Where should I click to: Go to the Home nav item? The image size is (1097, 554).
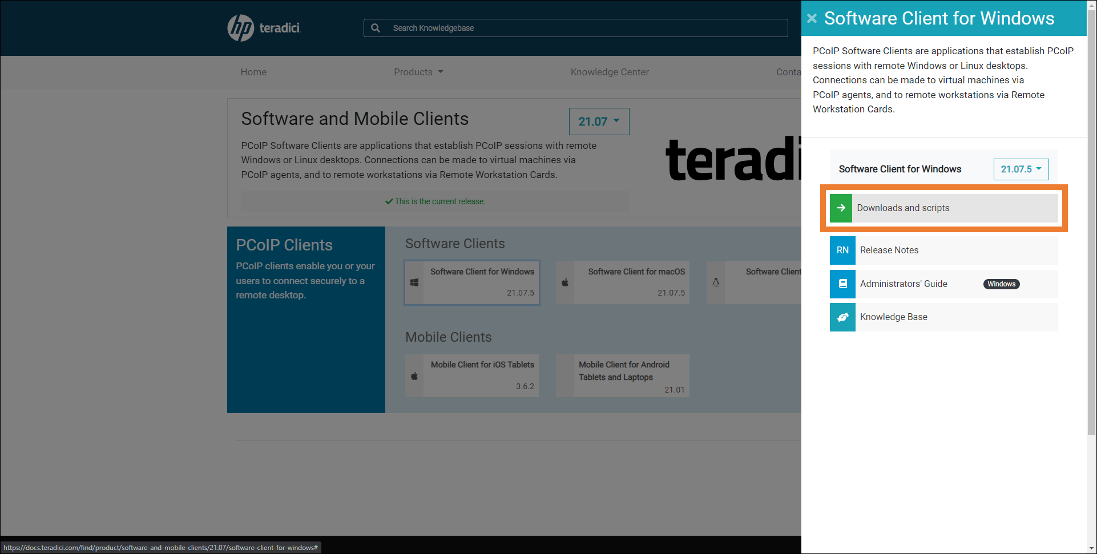(x=253, y=72)
